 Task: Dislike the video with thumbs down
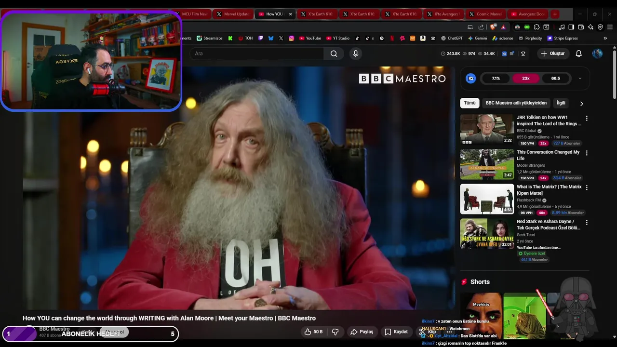pos(335,332)
